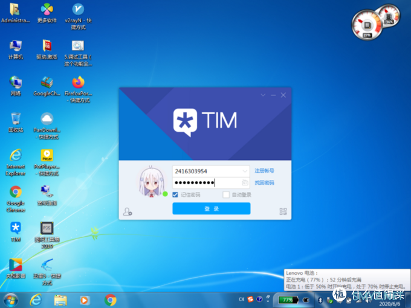Open the 5.调试工具 desktop icon

point(78,53)
